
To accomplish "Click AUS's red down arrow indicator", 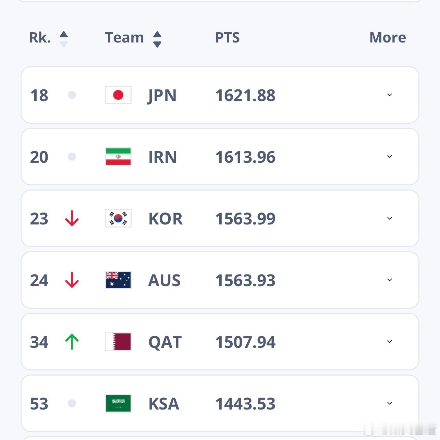I will [x=72, y=280].
